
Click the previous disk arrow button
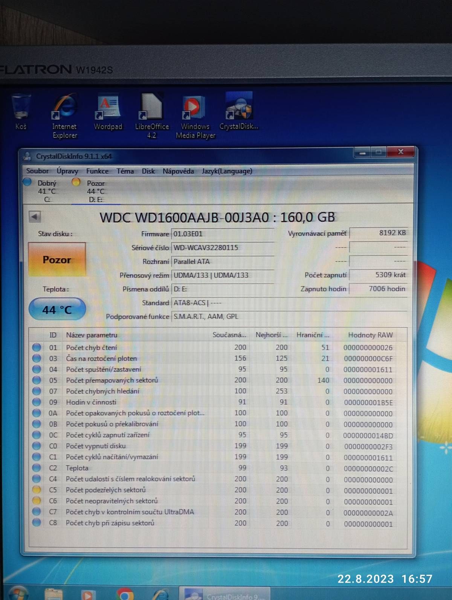tap(35, 217)
